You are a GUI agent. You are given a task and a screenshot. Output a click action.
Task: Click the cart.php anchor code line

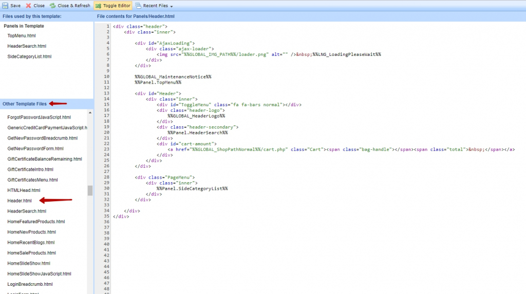click(341, 149)
